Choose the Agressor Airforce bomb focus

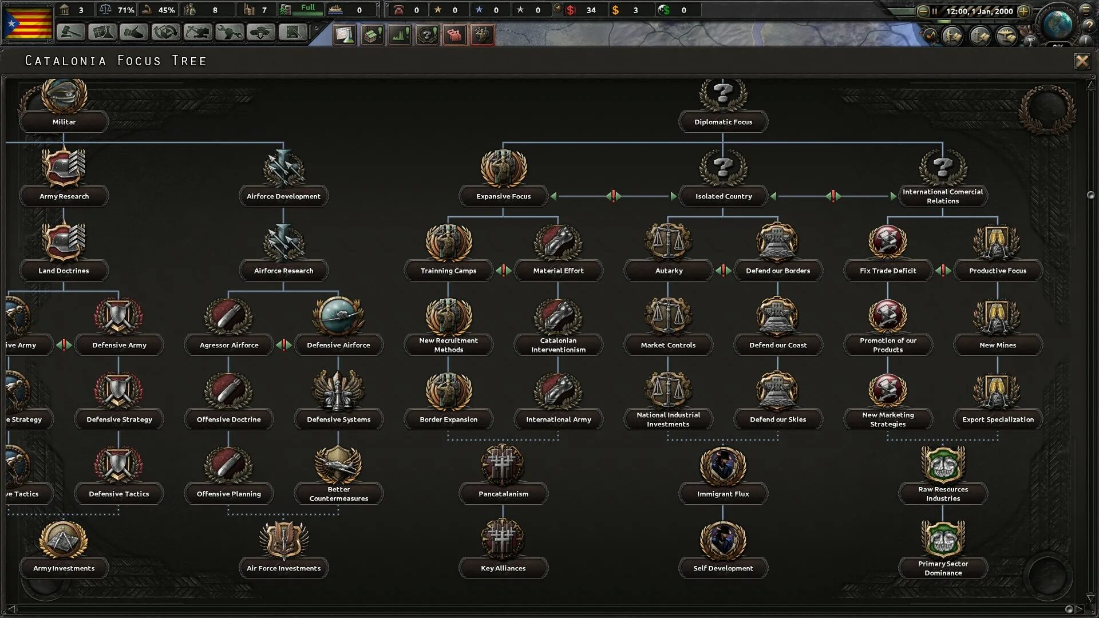(x=228, y=325)
